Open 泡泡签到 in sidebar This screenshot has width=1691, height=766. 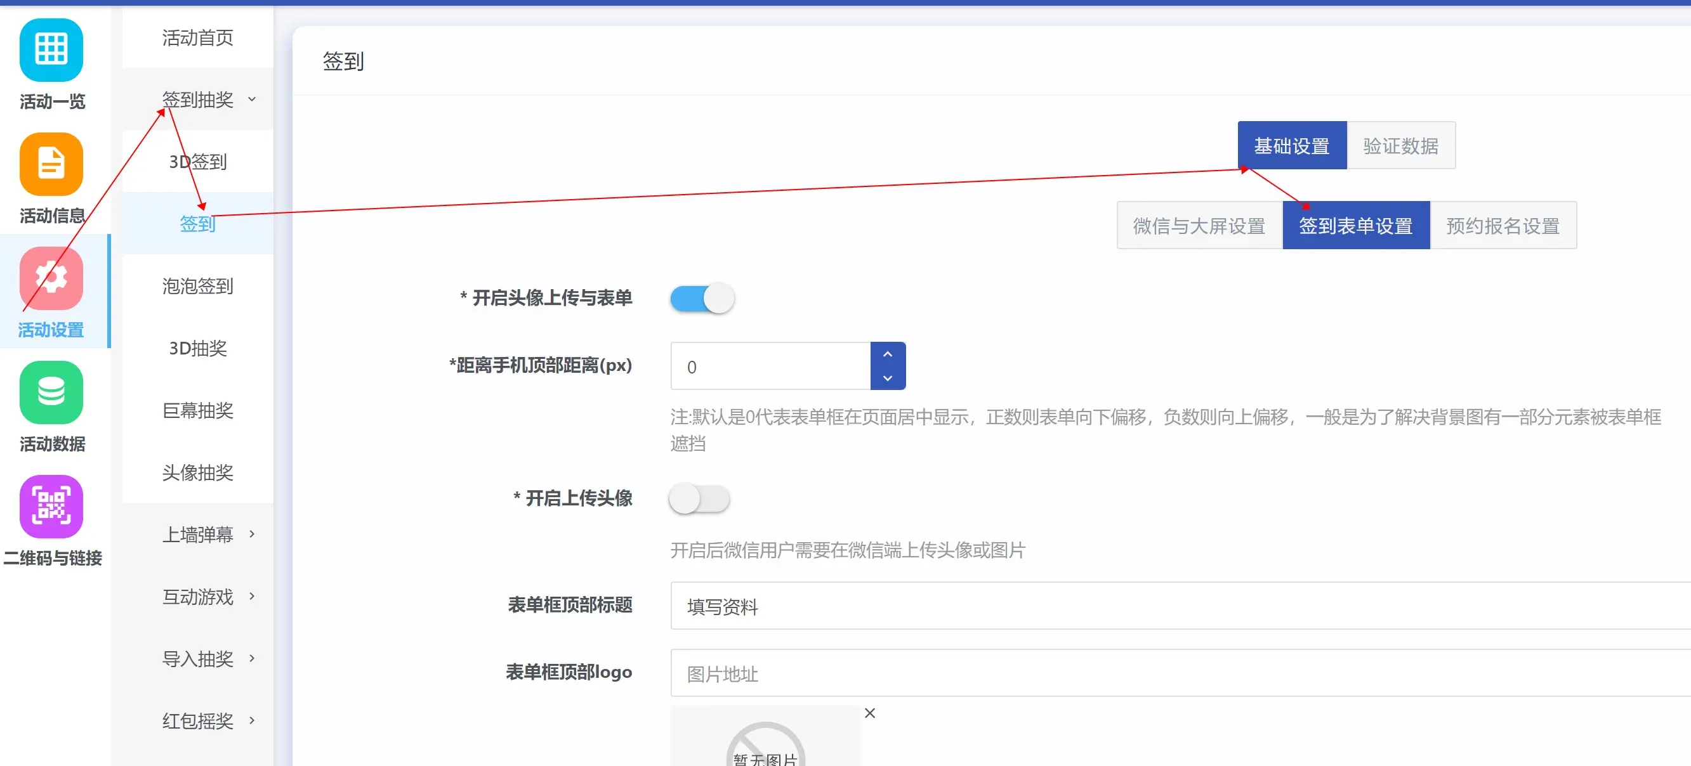[197, 286]
